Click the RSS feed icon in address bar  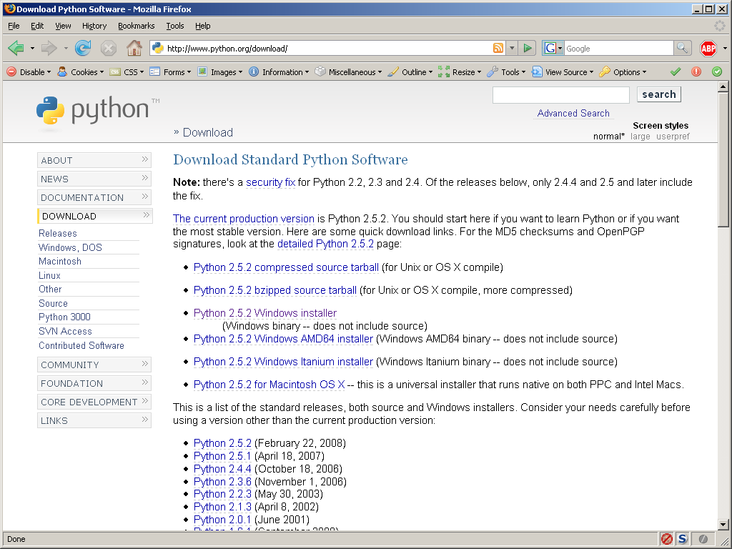click(x=498, y=48)
